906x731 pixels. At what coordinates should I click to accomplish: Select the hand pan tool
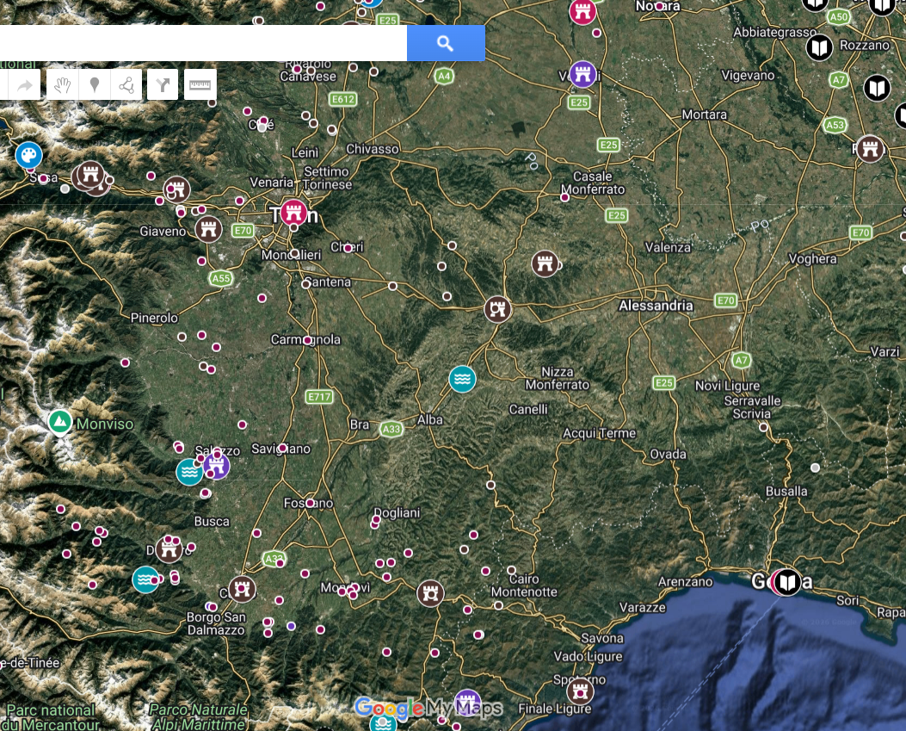pos(63,85)
